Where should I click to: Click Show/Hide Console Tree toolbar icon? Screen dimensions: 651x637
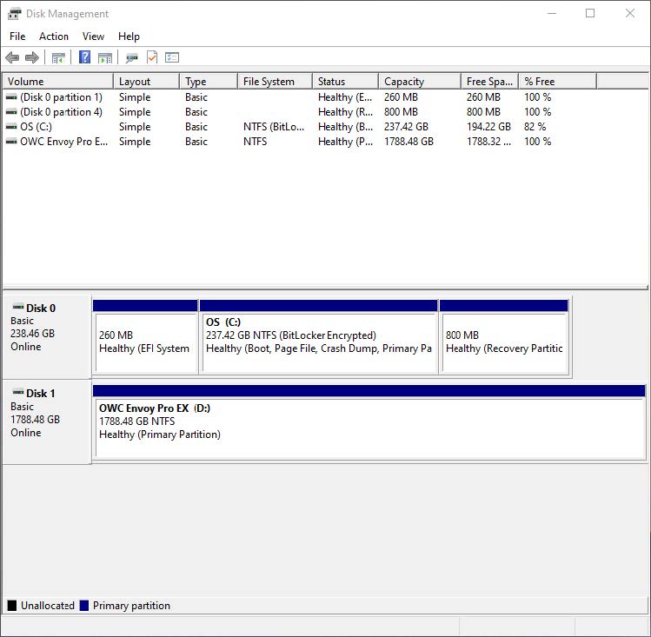pyautogui.click(x=58, y=57)
